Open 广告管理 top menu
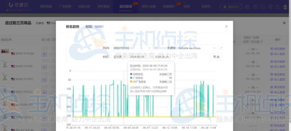 (x=65, y=7)
